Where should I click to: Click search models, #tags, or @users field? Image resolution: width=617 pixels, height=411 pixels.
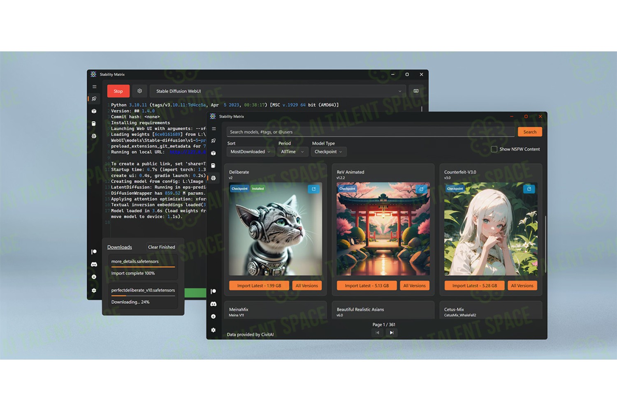(x=370, y=132)
